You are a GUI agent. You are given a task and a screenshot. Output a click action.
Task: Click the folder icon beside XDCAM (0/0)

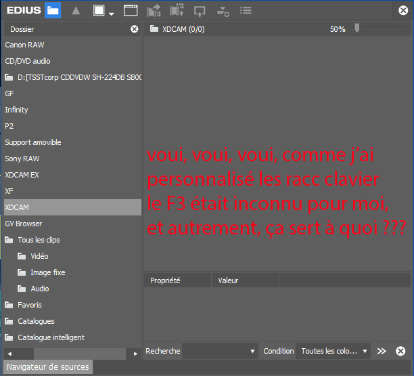[x=154, y=28]
